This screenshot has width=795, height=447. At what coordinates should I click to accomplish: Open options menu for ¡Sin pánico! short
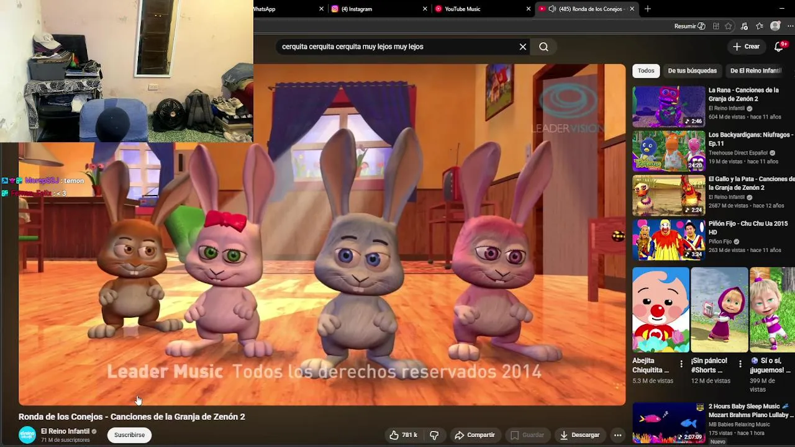click(740, 364)
